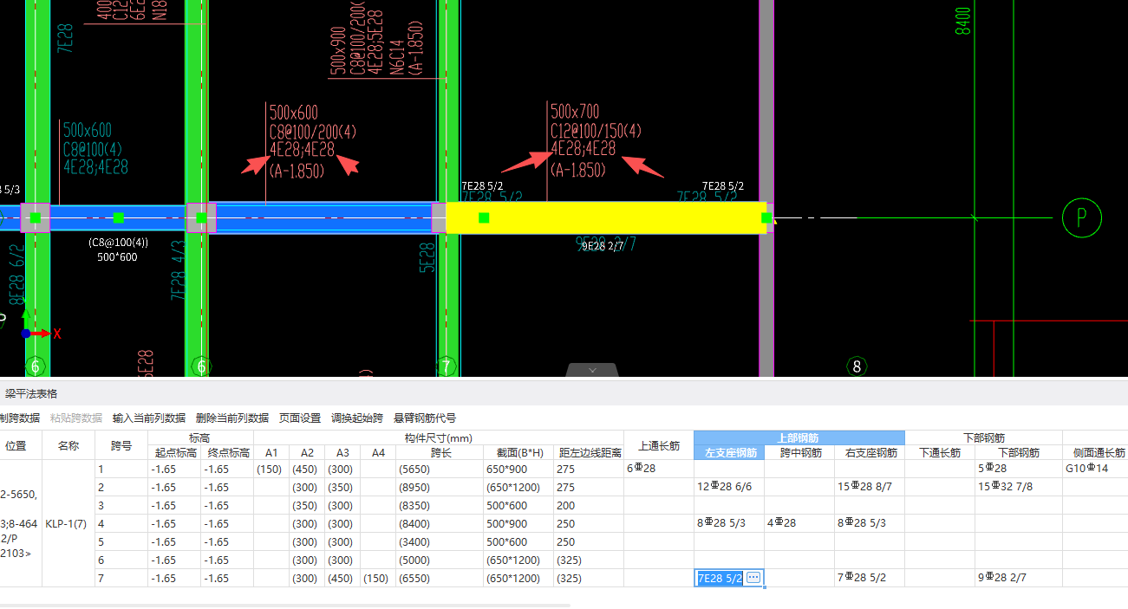Click the 左支座钢筋 column header

coord(729,452)
